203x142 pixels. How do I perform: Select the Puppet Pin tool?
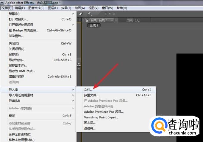coord(90,14)
